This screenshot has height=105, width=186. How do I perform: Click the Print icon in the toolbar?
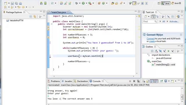pos(20,3)
